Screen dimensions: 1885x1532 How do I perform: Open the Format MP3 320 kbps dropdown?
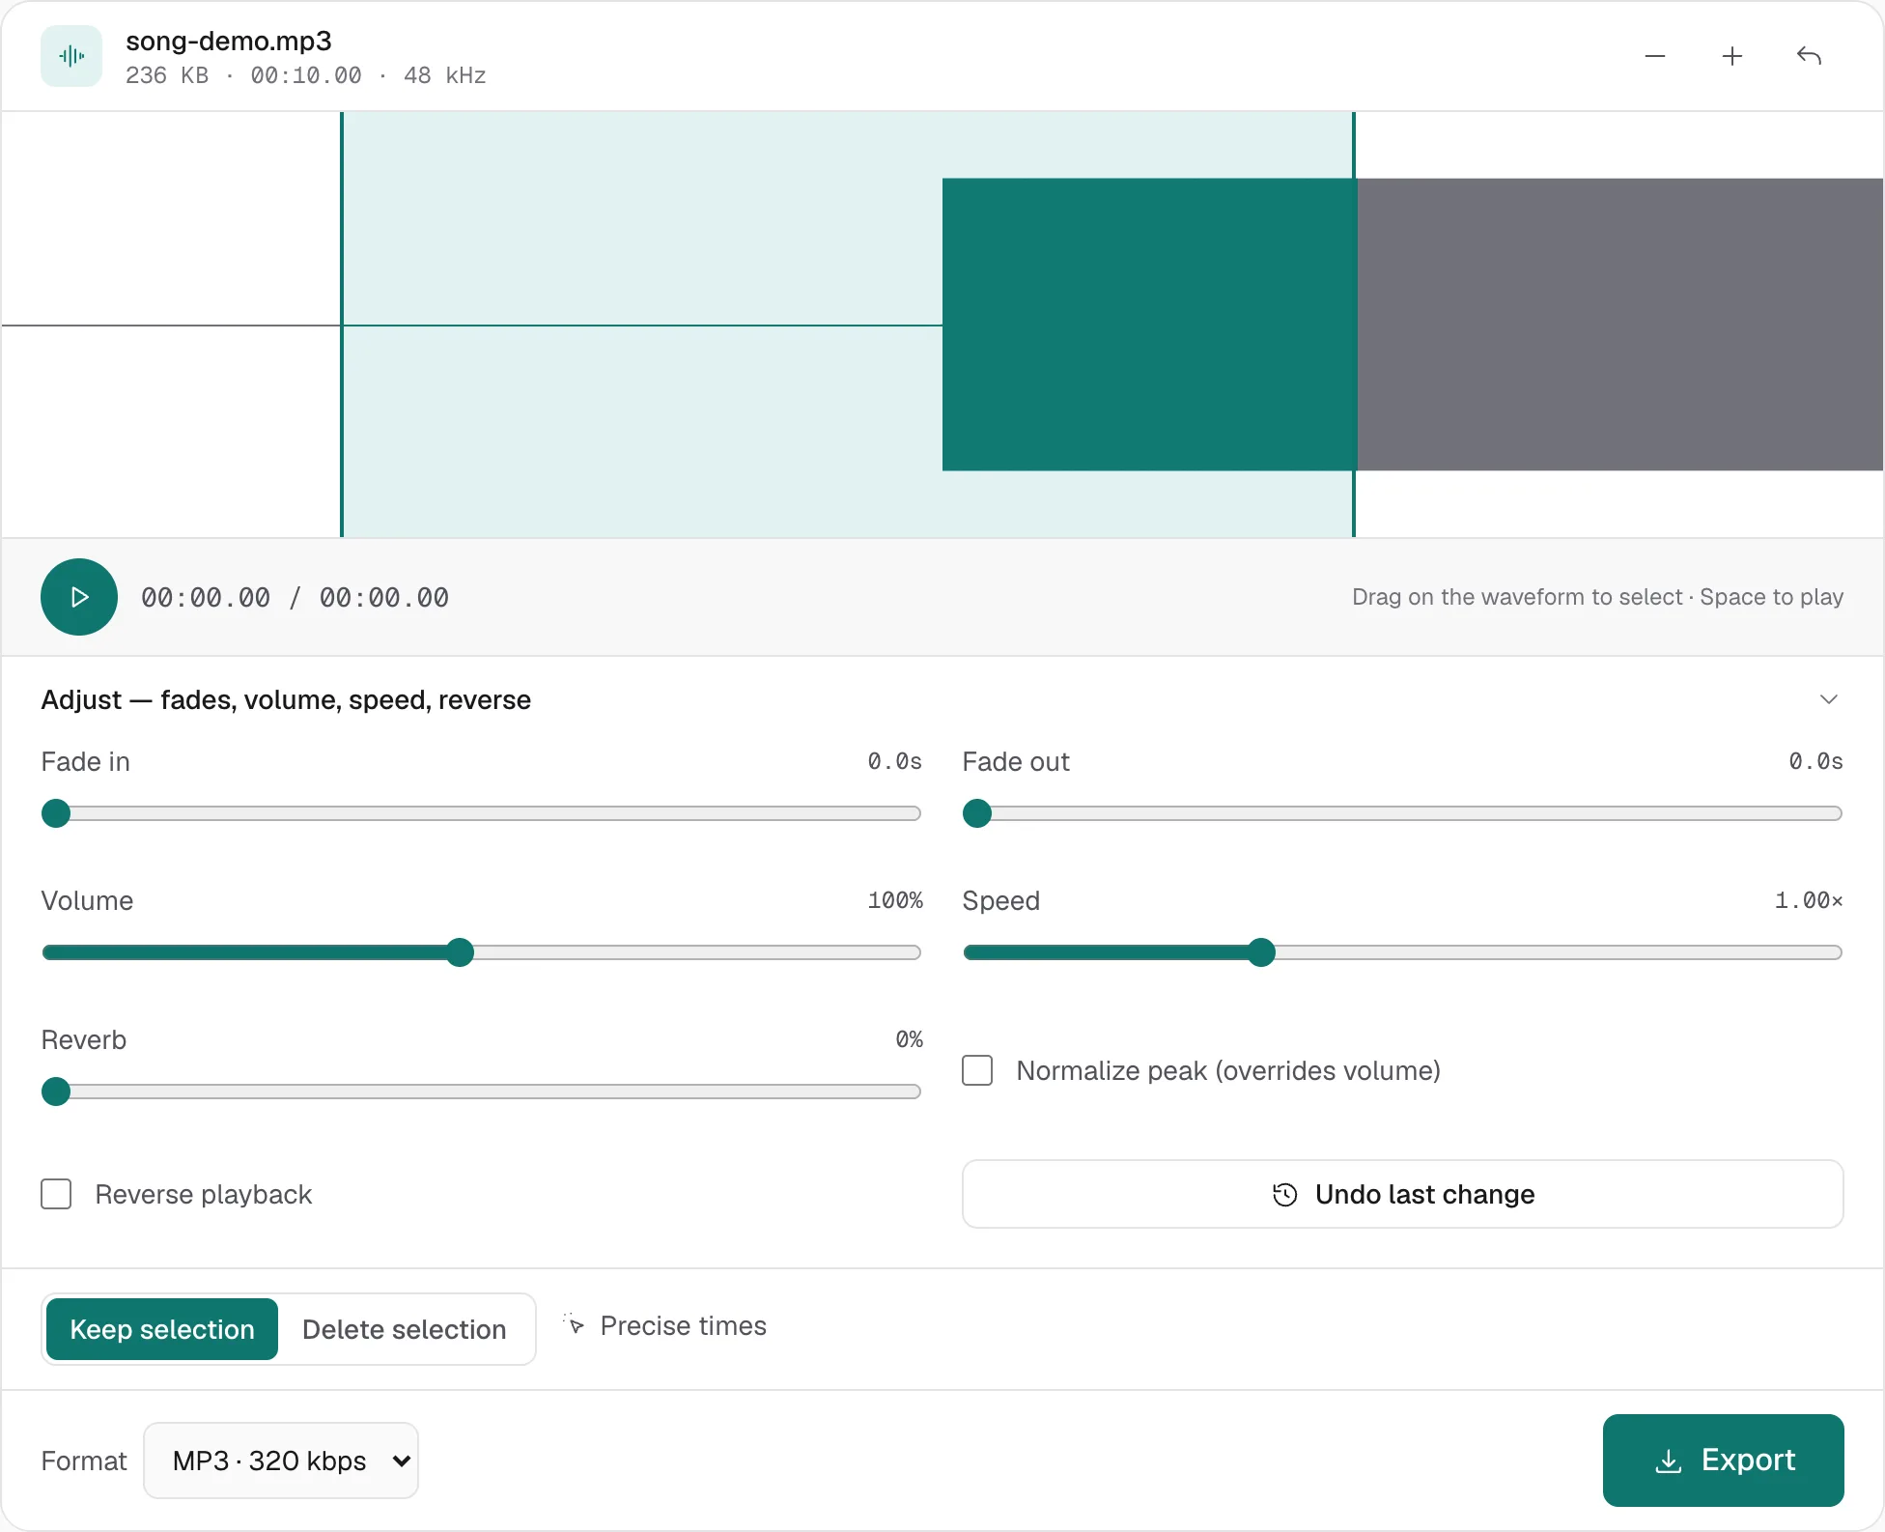281,1461
